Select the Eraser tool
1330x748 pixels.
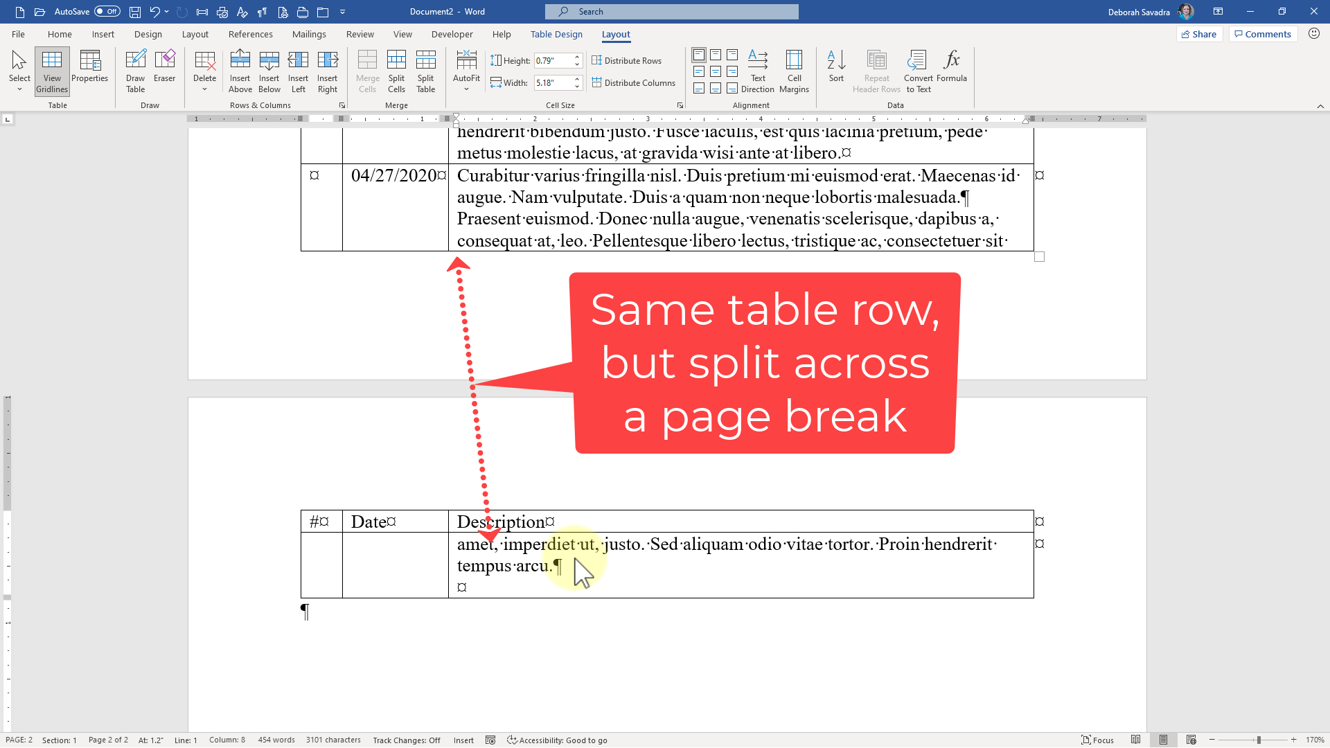tap(164, 69)
